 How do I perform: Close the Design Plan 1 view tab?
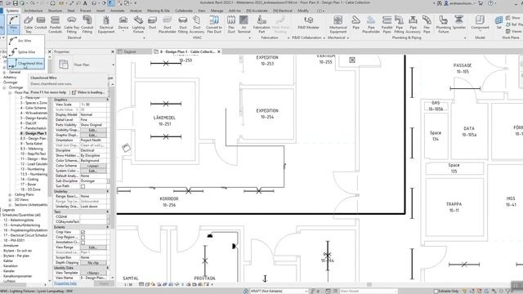coord(219,51)
